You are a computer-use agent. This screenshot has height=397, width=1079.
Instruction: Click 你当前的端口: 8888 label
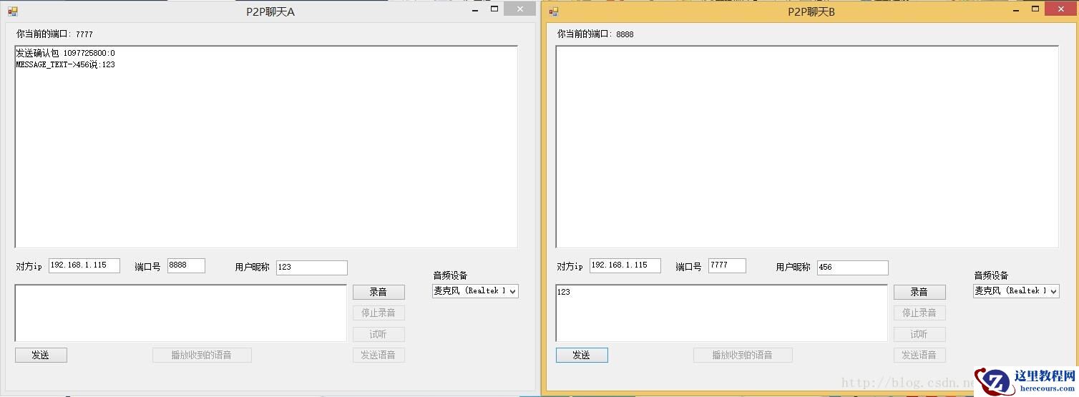tap(595, 34)
